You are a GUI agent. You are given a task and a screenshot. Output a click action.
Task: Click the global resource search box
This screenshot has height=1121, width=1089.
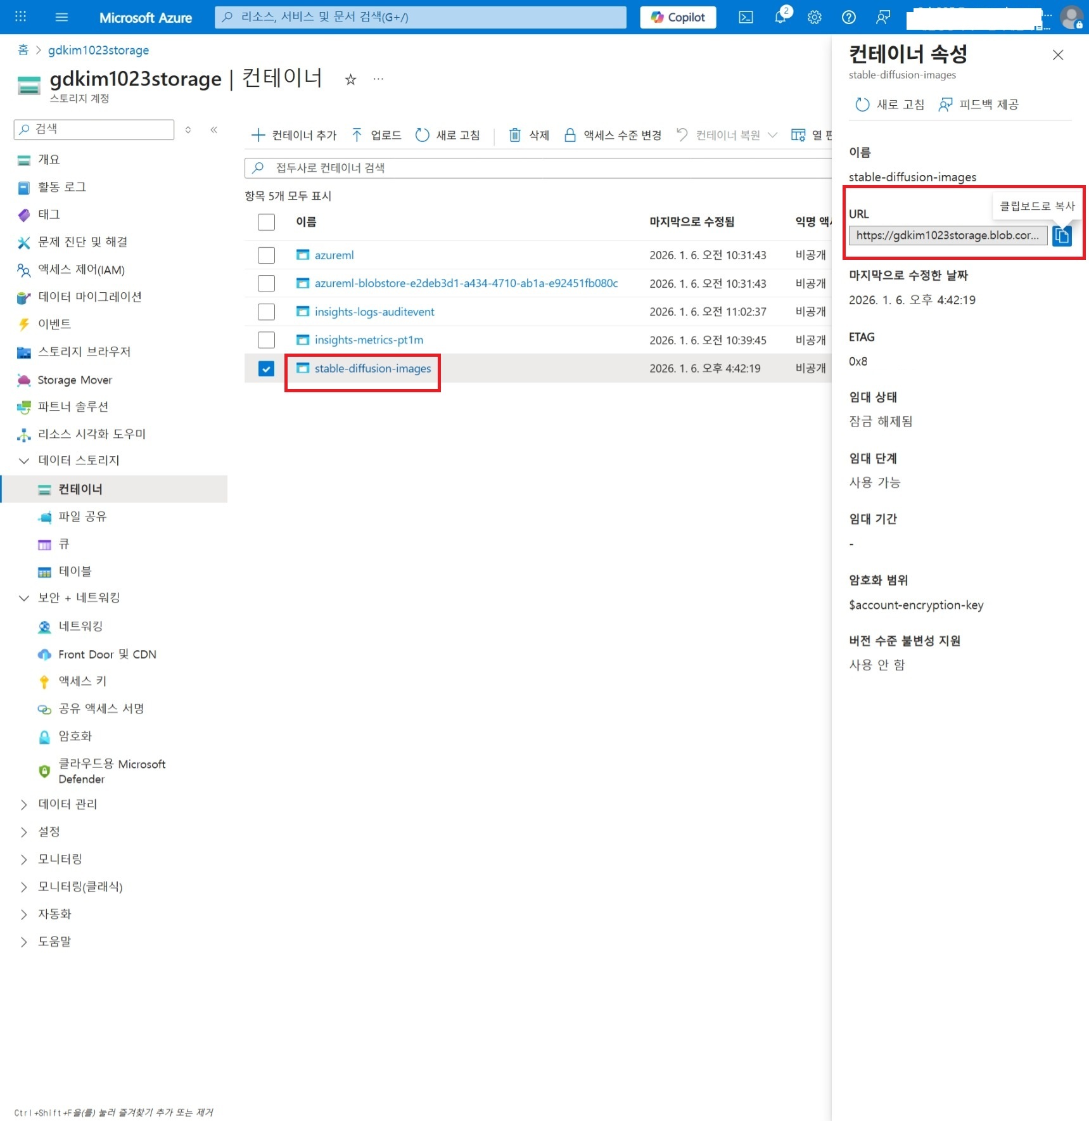pyautogui.click(x=421, y=17)
